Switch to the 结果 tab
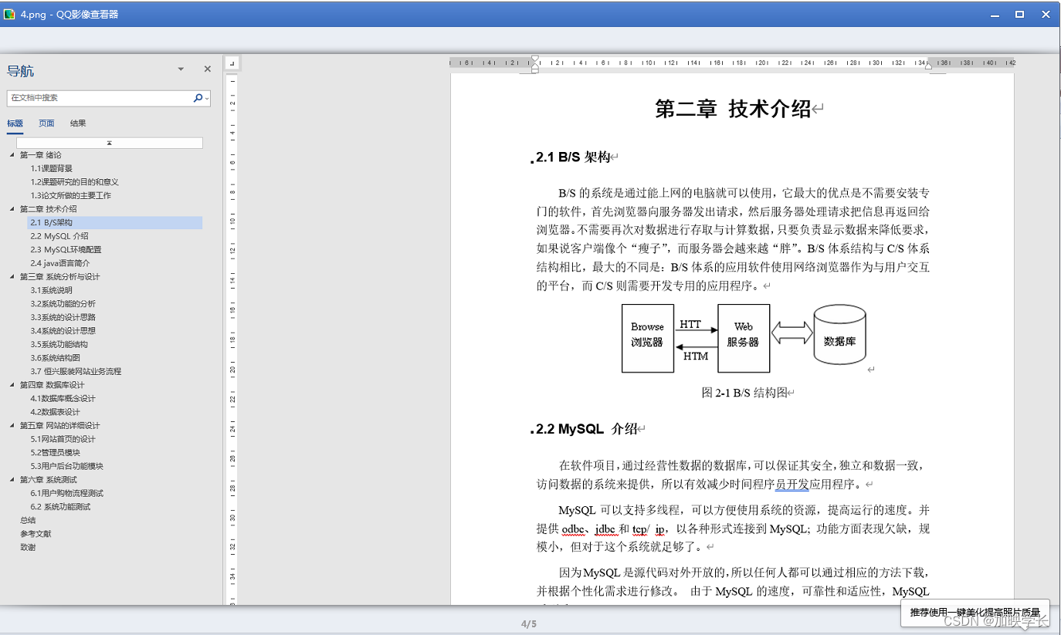The width and height of the screenshot is (1061, 635). pos(78,123)
